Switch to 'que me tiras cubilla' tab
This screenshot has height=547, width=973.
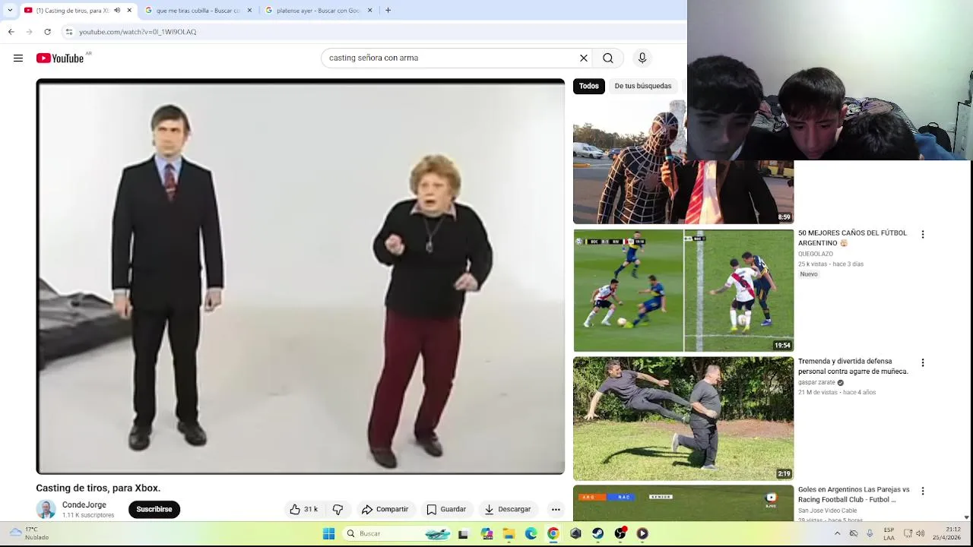(x=198, y=11)
